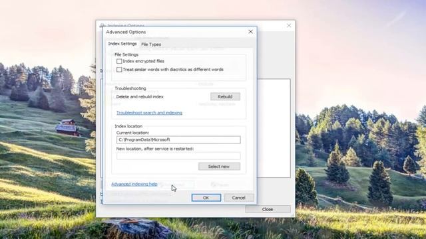Viewport: 426px width, 239px height.
Task: Click the Rebuild button
Action: (x=225, y=96)
